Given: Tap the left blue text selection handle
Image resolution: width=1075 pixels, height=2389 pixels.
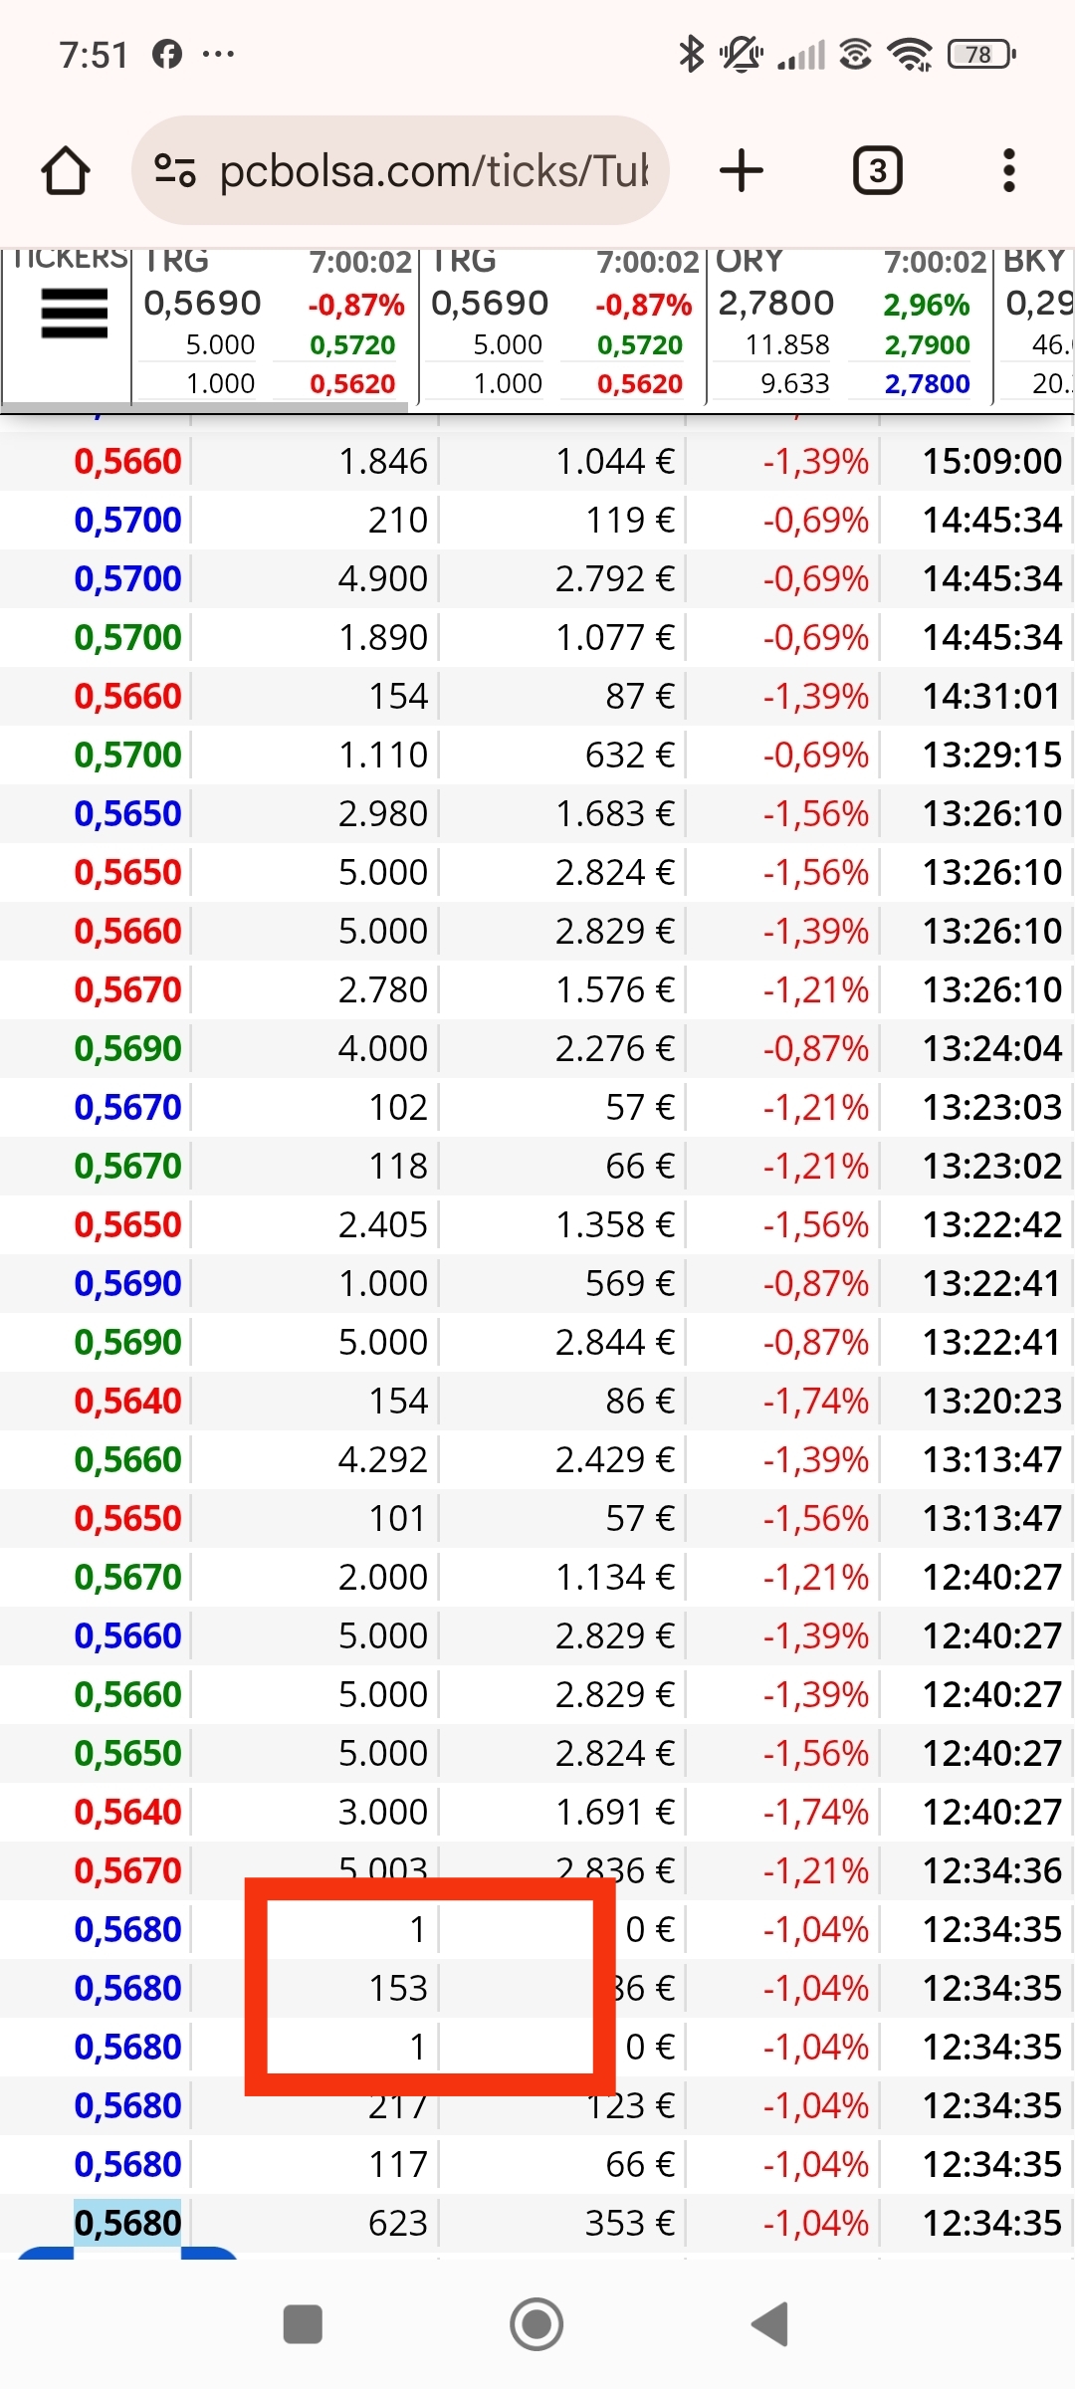Looking at the screenshot, I should tap(46, 2254).
